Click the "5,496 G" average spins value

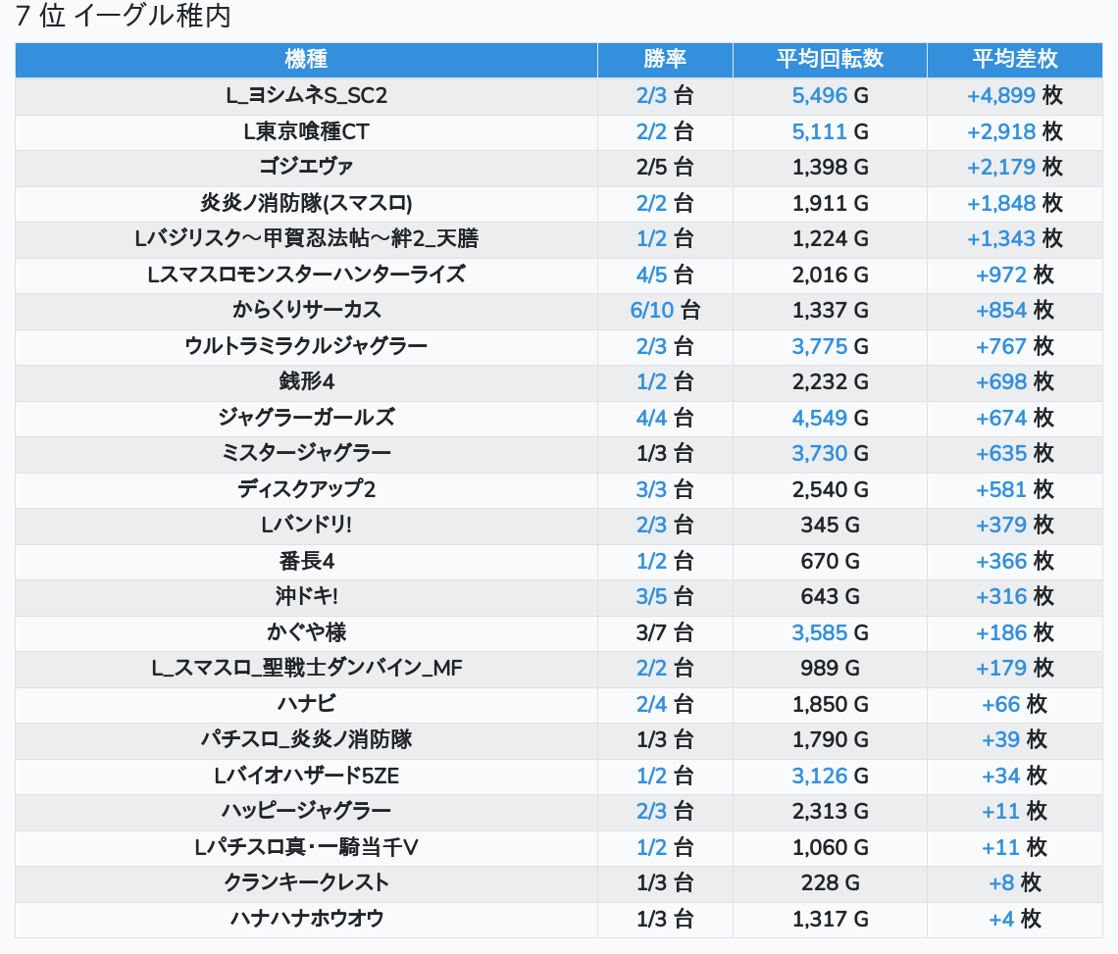point(830,95)
